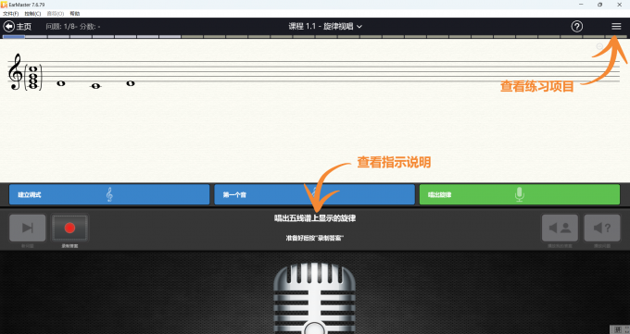This screenshot has height=334, width=630.
Task: Open the 文件(F) menu
Action: click(x=11, y=14)
